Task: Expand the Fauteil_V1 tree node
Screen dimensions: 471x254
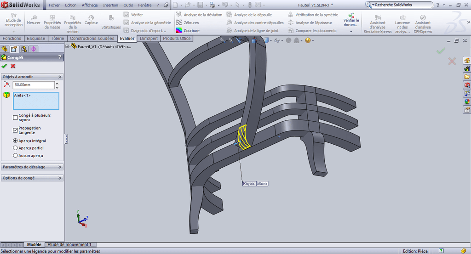Action: click(x=68, y=46)
